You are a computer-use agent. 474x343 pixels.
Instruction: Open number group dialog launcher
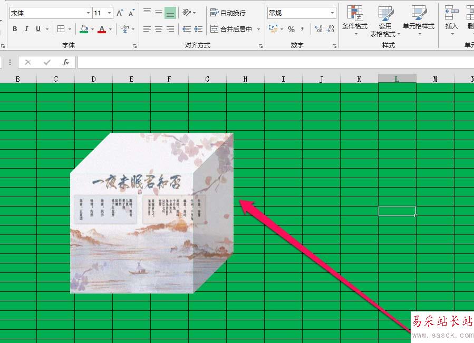[334, 46]
